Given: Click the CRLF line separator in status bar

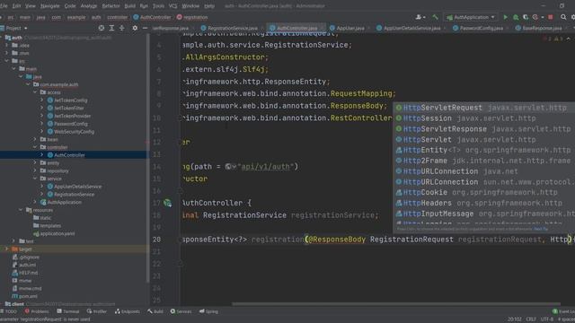Looking at the screenshot, I should click(x=531, y=319).
